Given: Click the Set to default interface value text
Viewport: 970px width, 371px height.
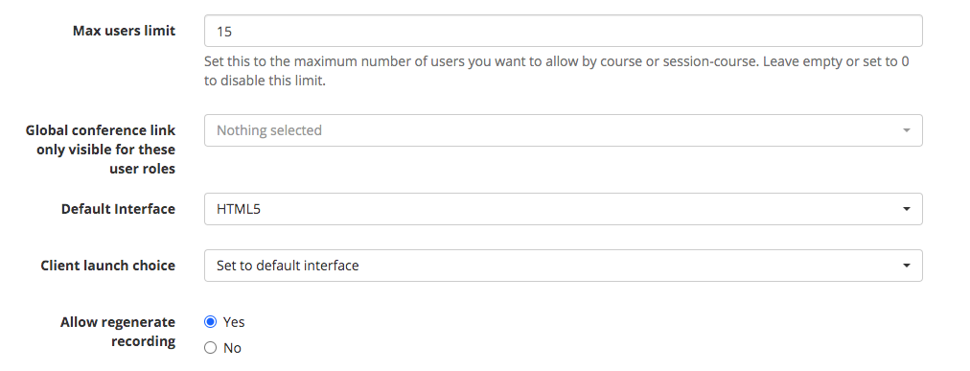Looking at the screenshot, I should tap(288, 266).
